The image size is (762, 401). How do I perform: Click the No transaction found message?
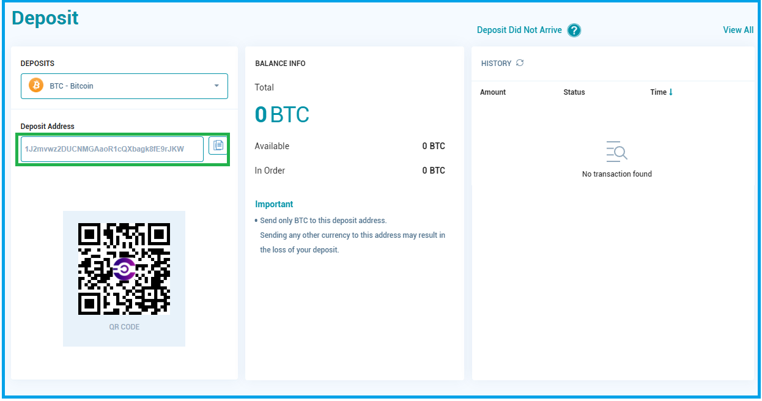click(x=617, y=174)
